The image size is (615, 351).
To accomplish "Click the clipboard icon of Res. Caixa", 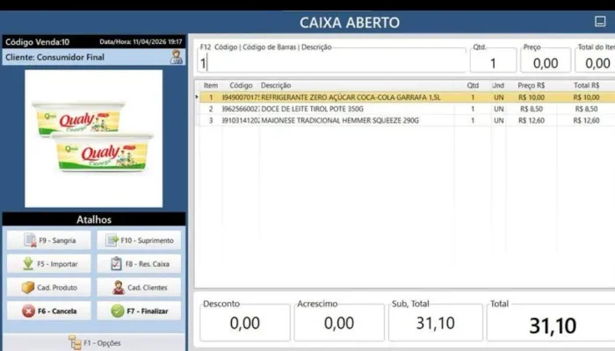I will [x=116, y=263].
